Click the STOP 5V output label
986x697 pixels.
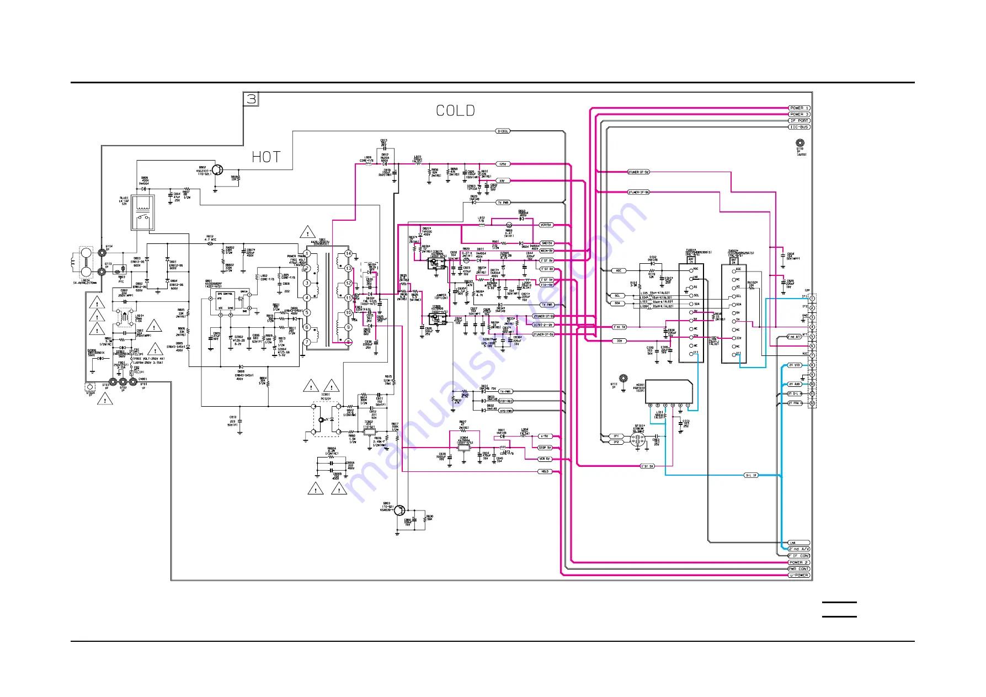(x=545, y=448)
